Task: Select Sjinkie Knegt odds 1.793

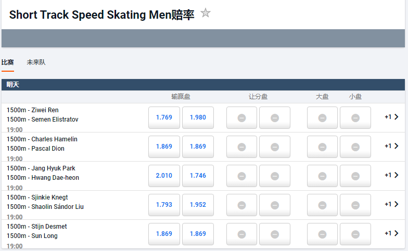Action: click(164, 205)
